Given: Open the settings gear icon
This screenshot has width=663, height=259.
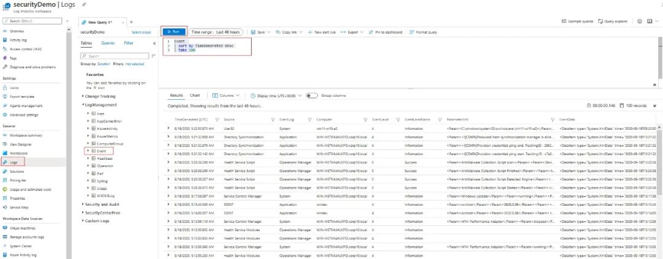Looking at the screenshot, I should pyautogui.click(x=639, y=21).
